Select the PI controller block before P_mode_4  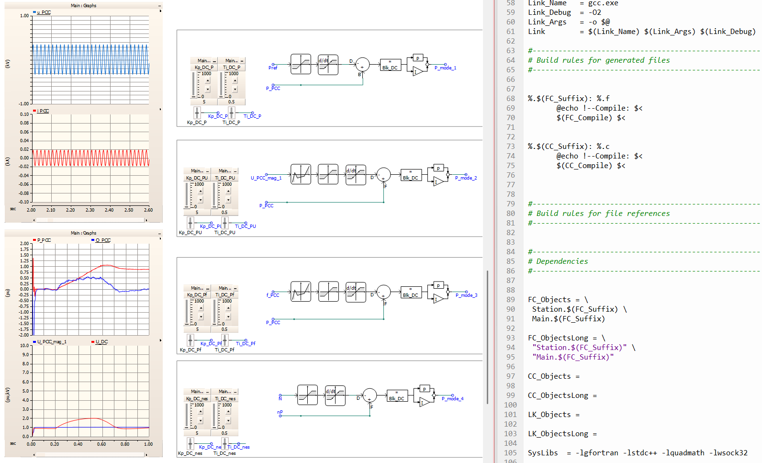(x=424, y=396)
